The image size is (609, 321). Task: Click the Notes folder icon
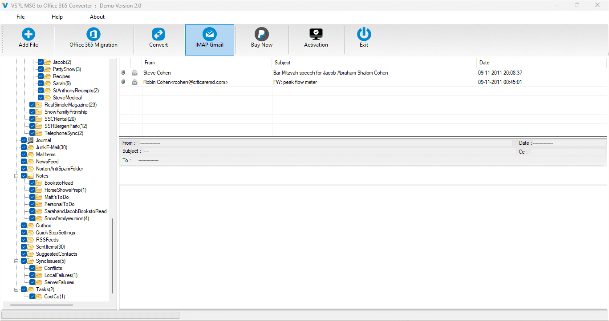tap(31, 176)
